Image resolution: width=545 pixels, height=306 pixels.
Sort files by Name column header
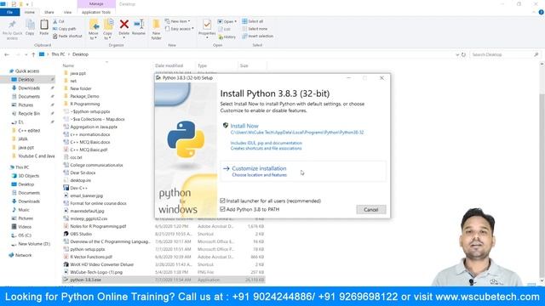tap(68, 65)
